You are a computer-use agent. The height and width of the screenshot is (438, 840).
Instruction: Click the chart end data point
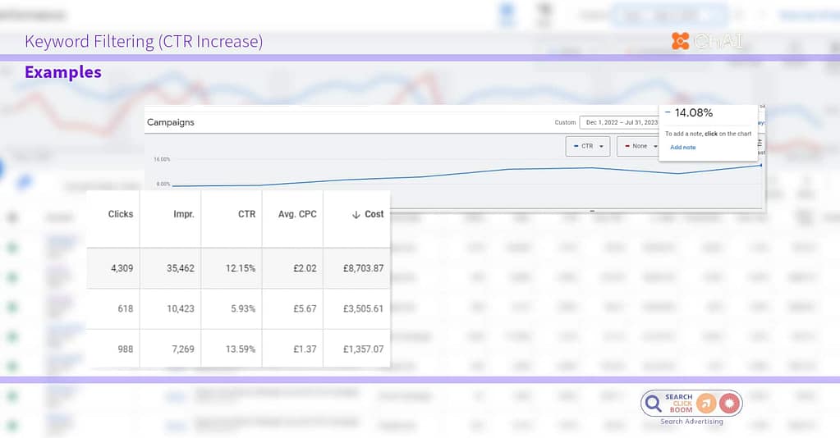[760, 165]
